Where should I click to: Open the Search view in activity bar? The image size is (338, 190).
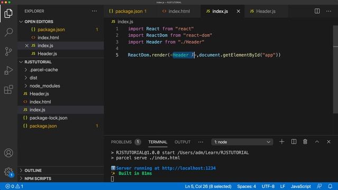(8, 32)
